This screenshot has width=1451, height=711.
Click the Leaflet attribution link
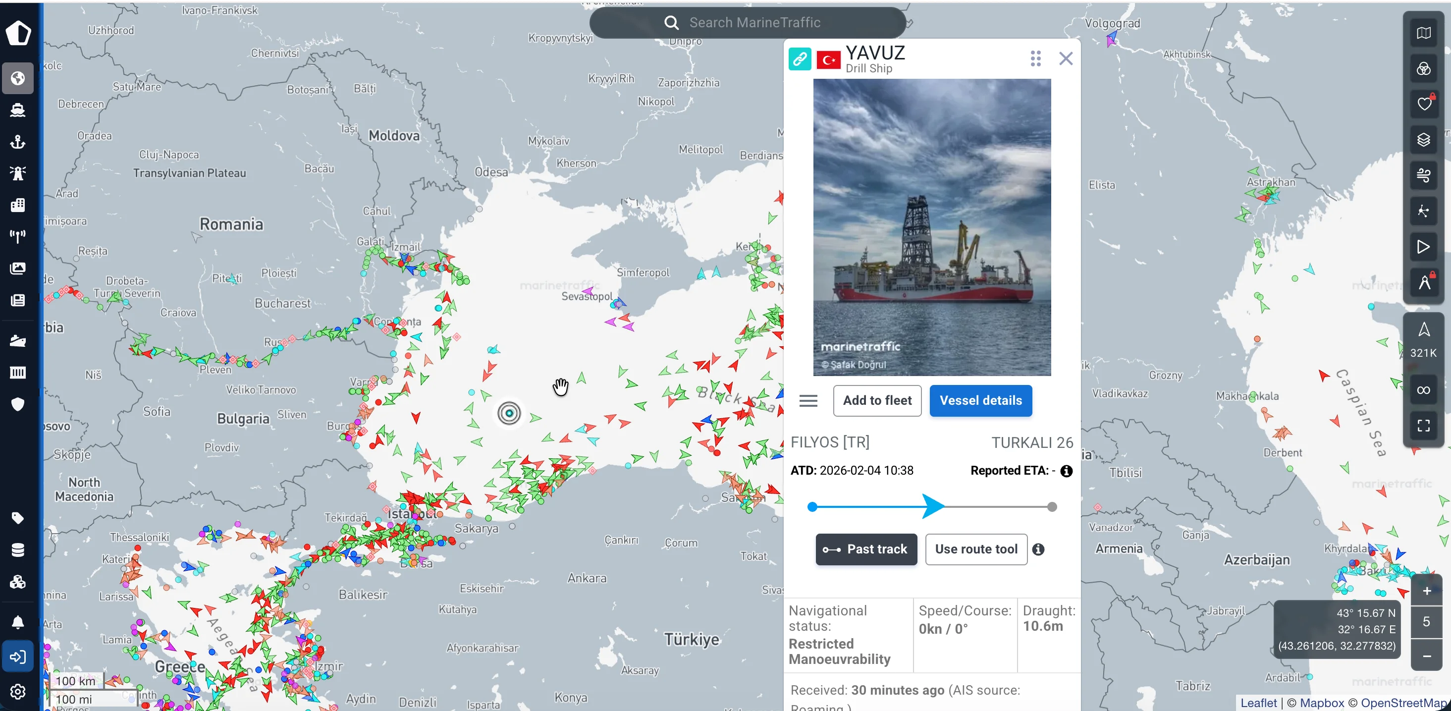tap(1258, 703)
